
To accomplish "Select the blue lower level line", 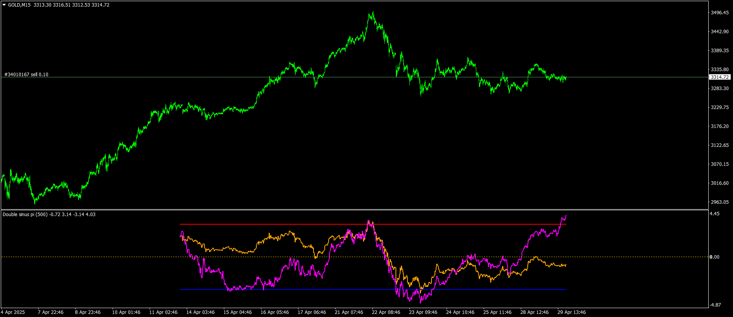I will click(x=373, y=289).
